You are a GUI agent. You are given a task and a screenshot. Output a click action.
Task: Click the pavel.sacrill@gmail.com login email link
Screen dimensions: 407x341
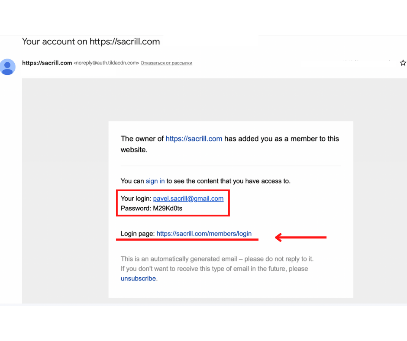click(x=188, y=199)
